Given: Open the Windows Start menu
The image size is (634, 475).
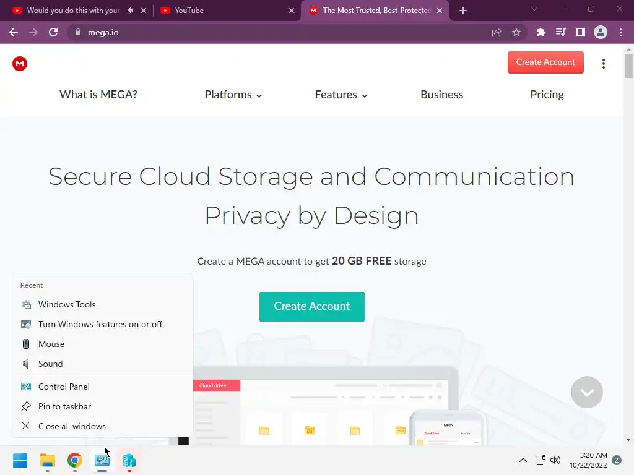Looking at the screenshot, I should pos(20,460).
